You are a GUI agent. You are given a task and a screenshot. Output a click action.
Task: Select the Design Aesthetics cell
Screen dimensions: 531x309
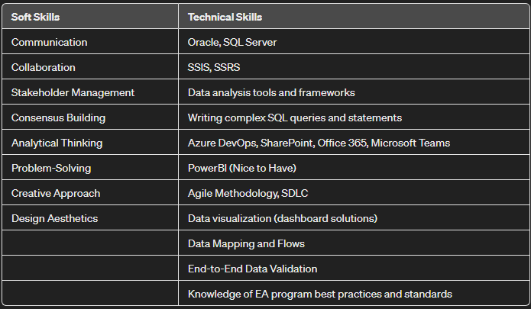click(90, 218)
